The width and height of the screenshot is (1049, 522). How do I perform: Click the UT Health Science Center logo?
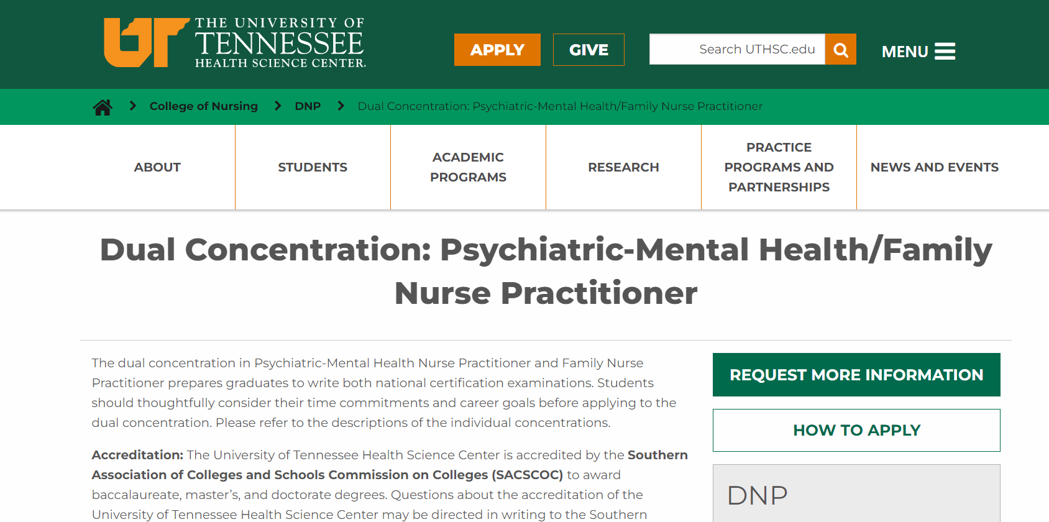(235, 42)
